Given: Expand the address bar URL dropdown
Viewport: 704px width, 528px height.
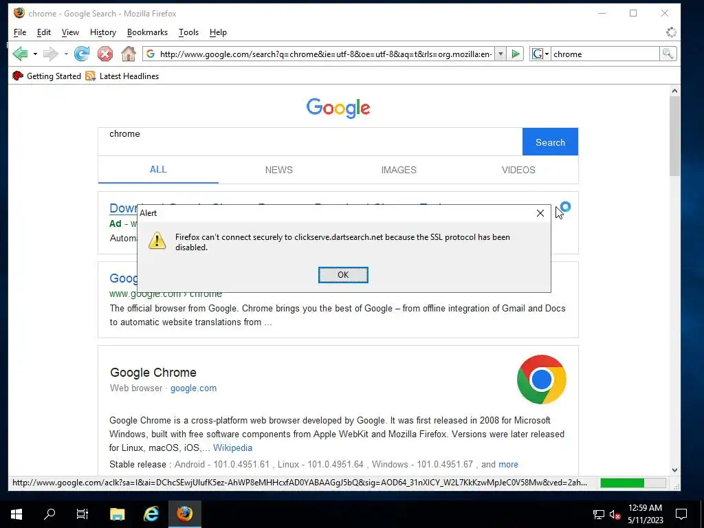Looking at the screenshot, I should coord(500,54).
